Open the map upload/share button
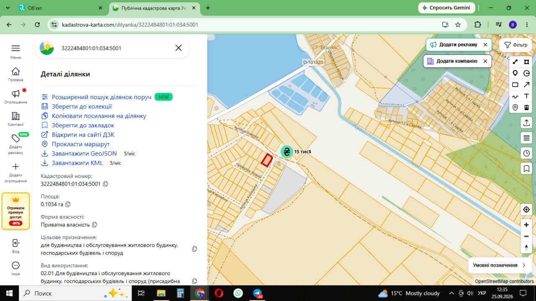 click(x=526, y=123)
